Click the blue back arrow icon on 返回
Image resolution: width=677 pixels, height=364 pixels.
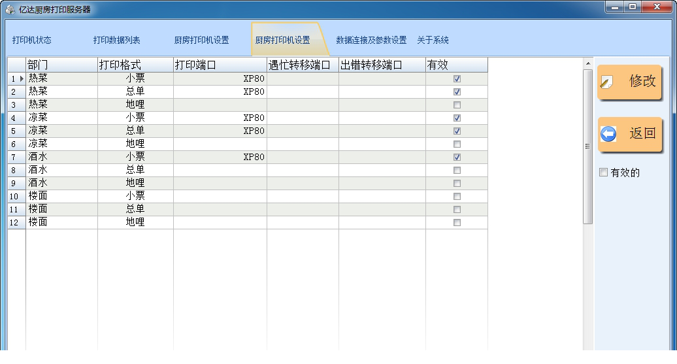click(608, 134)
